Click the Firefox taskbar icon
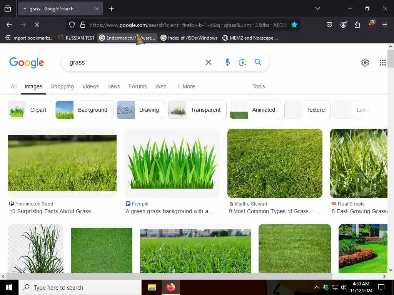The image size is (394, 295). click(170, 287)
